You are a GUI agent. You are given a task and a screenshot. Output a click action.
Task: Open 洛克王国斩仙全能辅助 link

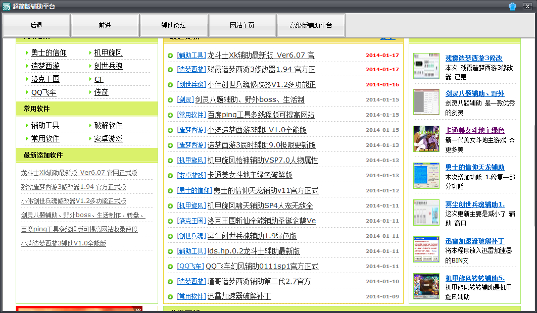click(x=261, y=221)
